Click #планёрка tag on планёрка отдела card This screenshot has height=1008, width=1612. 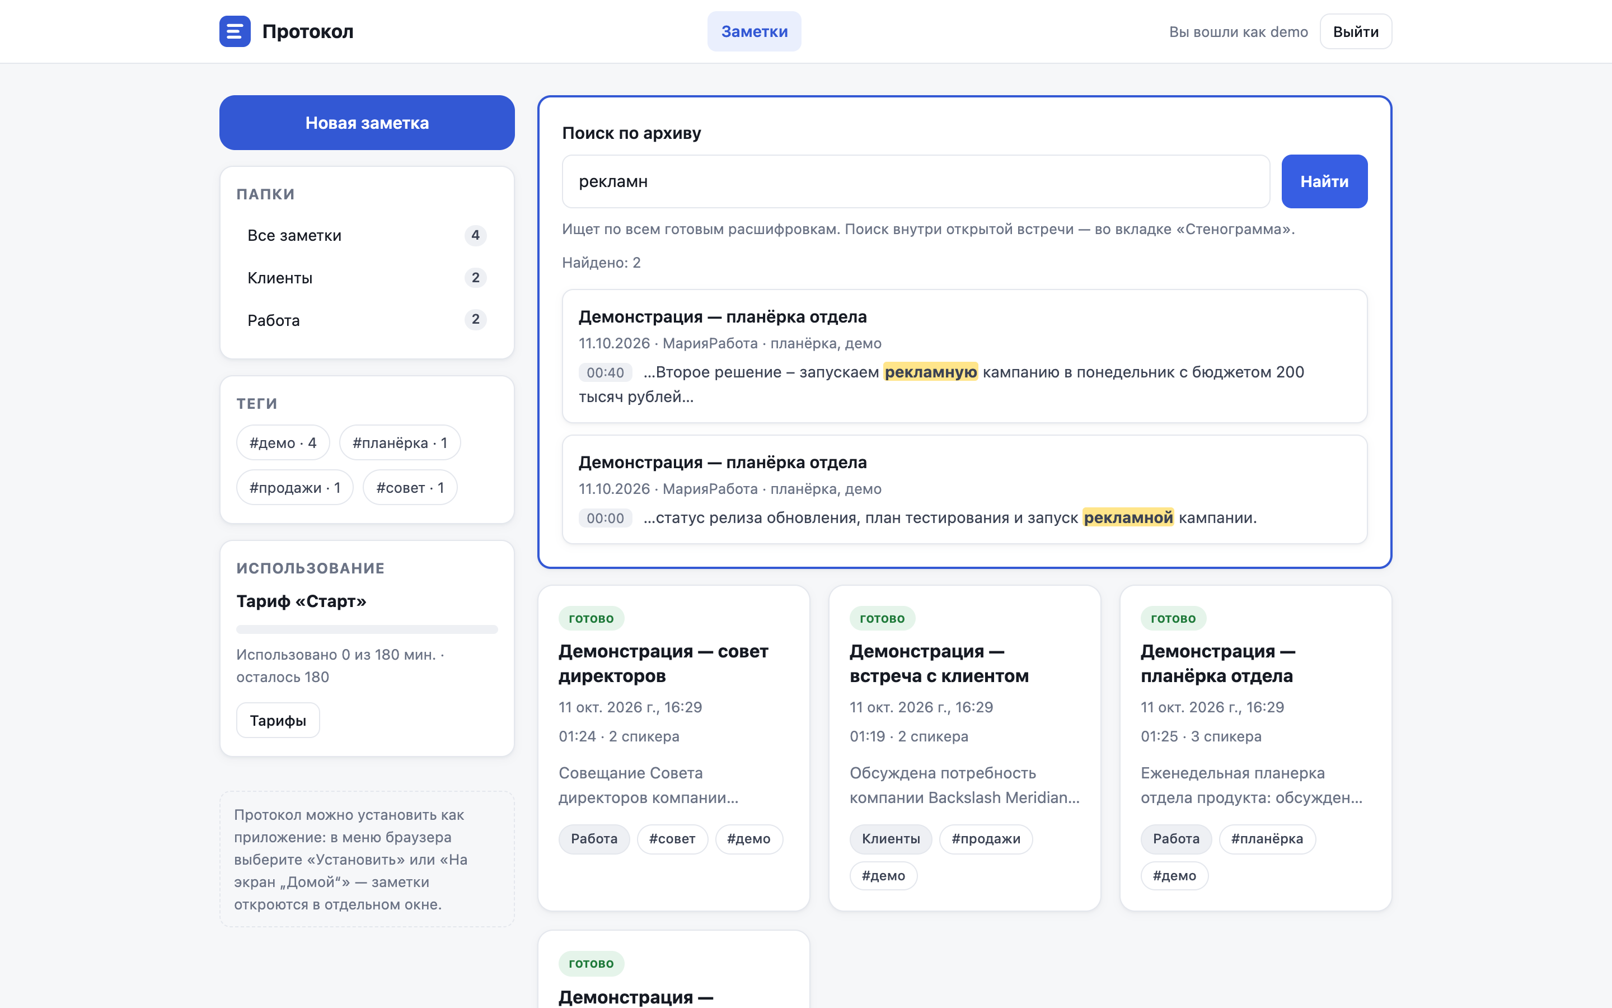1267,839
